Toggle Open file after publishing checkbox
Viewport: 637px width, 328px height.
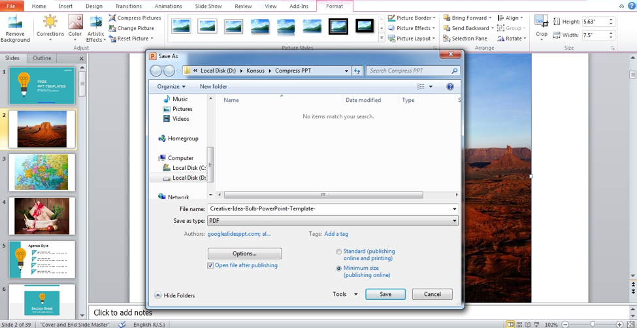[x=210, y=265]
